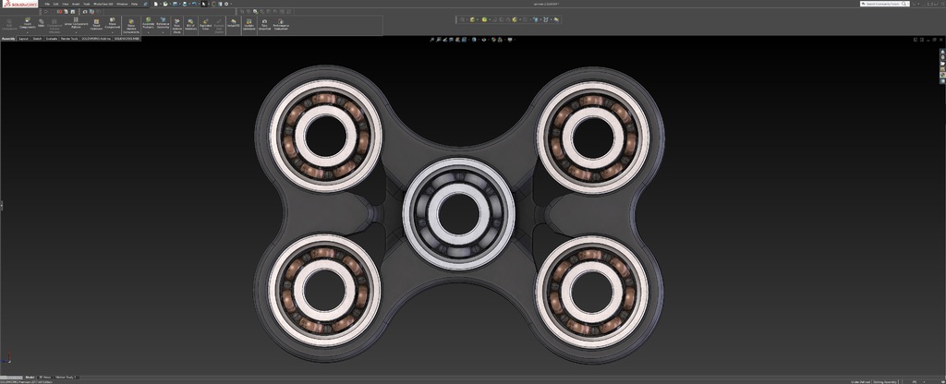Image resolution: width=946 pixels, height=384 pixels.
Task: Click the Take Snapshot tool
Action: point(264,24)
